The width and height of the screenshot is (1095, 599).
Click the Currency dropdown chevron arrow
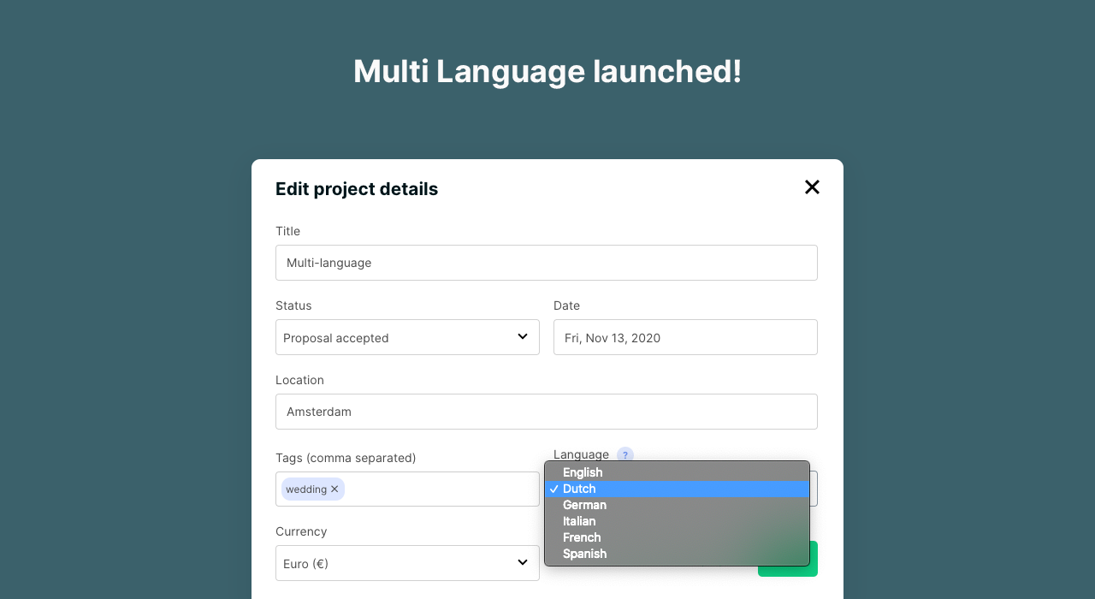click(523, 562)
